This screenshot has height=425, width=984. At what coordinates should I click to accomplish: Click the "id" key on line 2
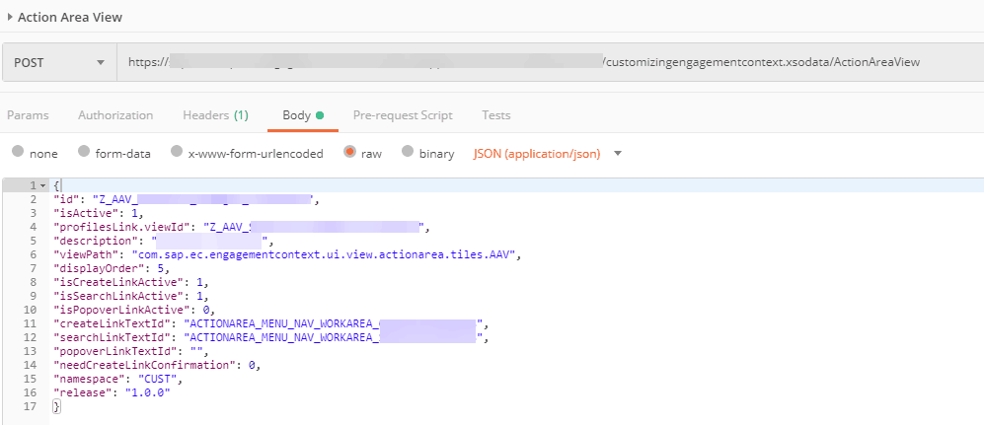coord(66,199)
